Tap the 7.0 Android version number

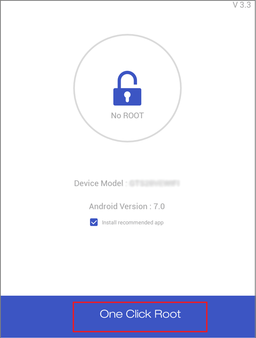(159, 206)
